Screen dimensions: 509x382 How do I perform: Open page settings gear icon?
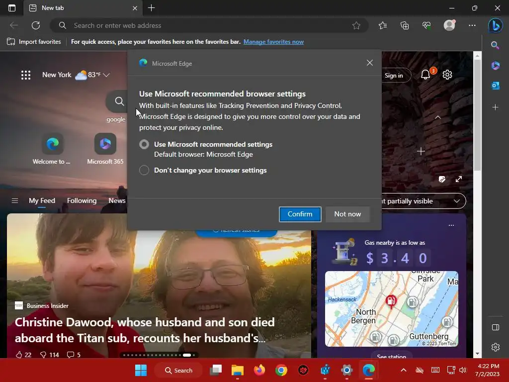pos(447,75)
